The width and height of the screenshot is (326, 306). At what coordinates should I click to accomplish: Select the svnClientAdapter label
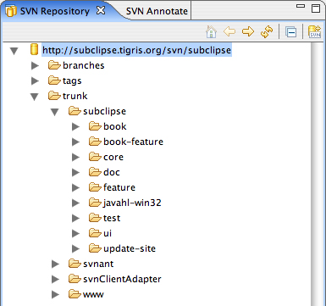pyautogui.click(x=122, y=279)
